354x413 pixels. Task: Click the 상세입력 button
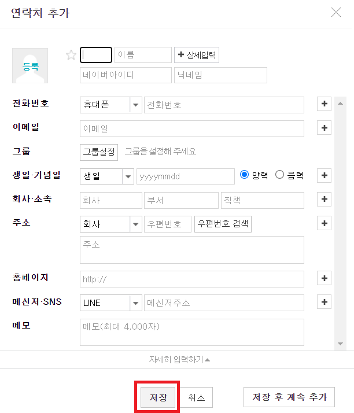click(197, 55)
